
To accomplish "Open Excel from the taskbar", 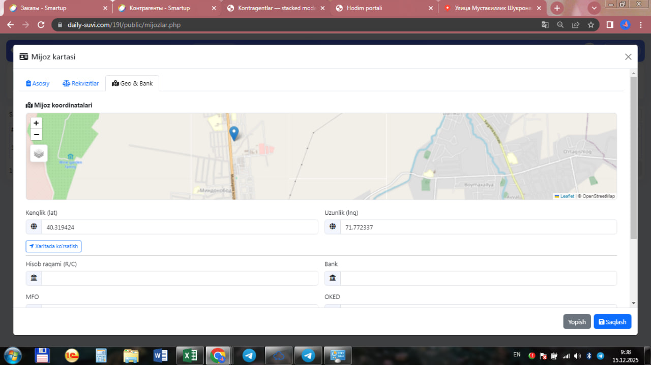I will tap(190, 355).
